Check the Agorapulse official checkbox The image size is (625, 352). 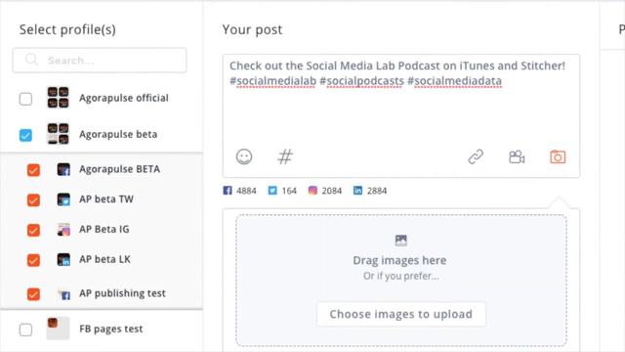coord(26,99)
